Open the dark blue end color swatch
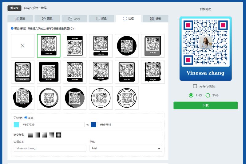246x164 pixels. click(93, 125)
